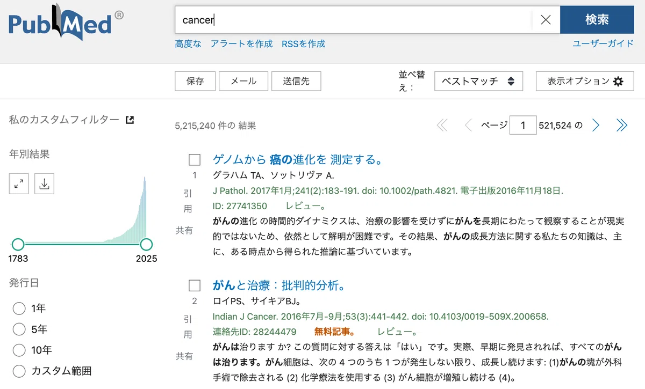Tick the checkbox for result 1
Image resolution: width=645 pixels, height=389 pixels.
pyautogui.click(x=195, y=160)
